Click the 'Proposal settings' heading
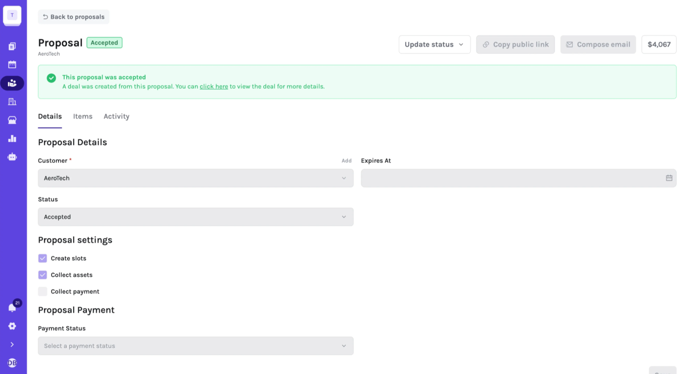The width and height of the screenshot is (684, 374). (75, 240)
